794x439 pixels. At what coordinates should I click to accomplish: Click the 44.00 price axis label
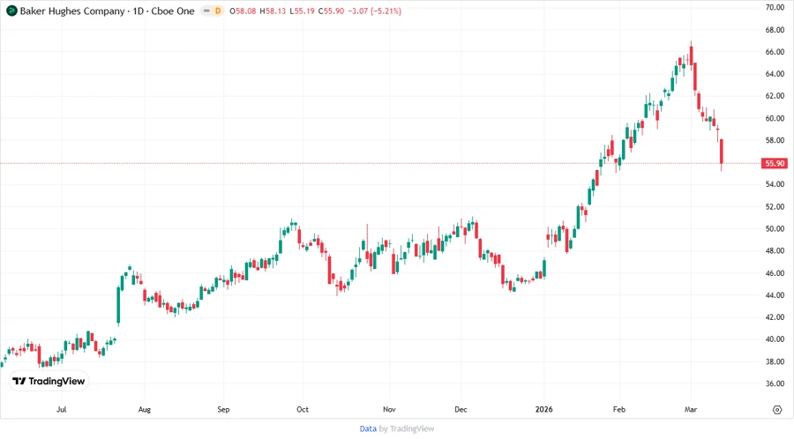click(x=775, y=294)
